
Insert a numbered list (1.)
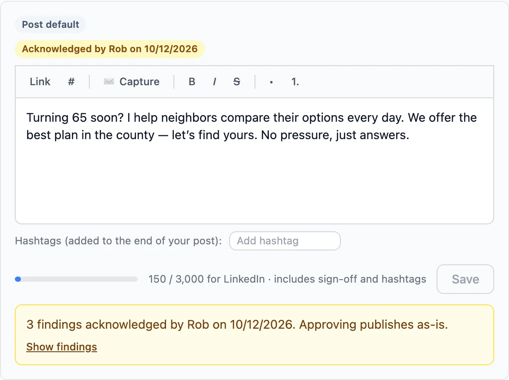click(x=295, y=82)
